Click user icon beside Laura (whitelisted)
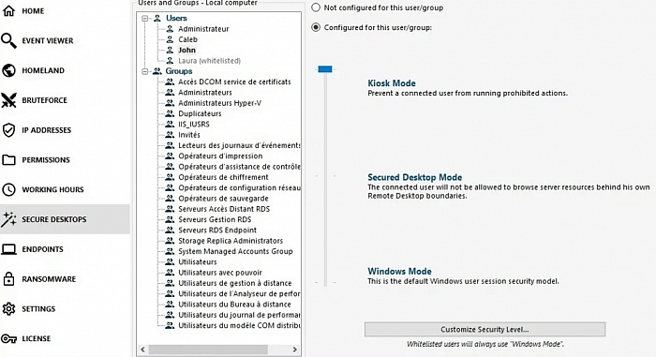Viewport: 656px width, 357px height. click(x=170, y=61)
